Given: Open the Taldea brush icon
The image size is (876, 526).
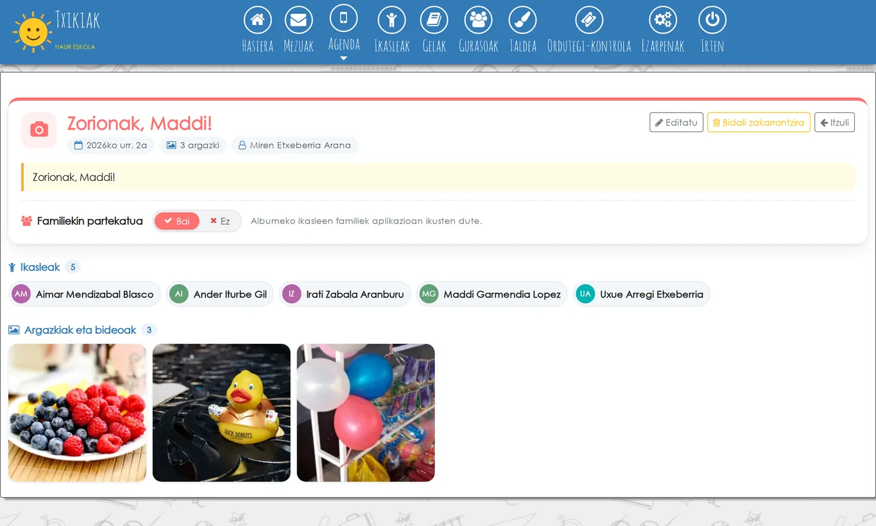Looking at the screenshot, I should 522,20.
